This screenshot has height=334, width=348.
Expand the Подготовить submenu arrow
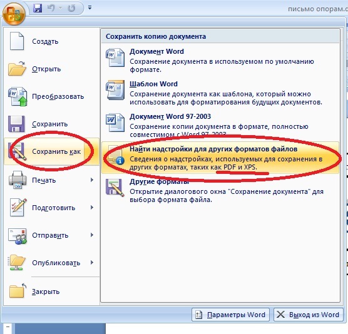92,208
